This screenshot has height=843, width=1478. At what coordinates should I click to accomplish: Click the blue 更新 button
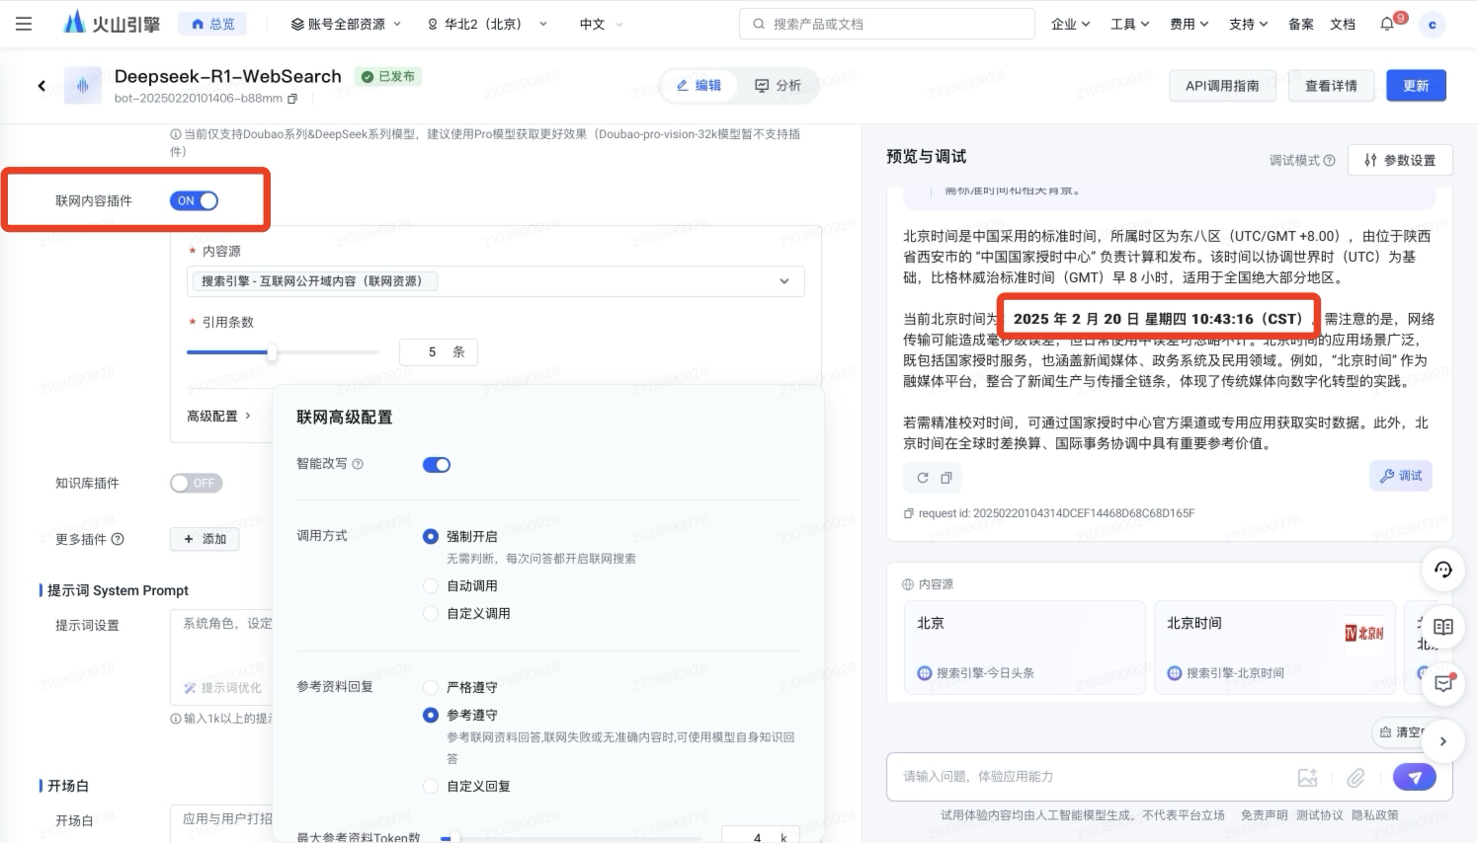tap(1415, 86)
